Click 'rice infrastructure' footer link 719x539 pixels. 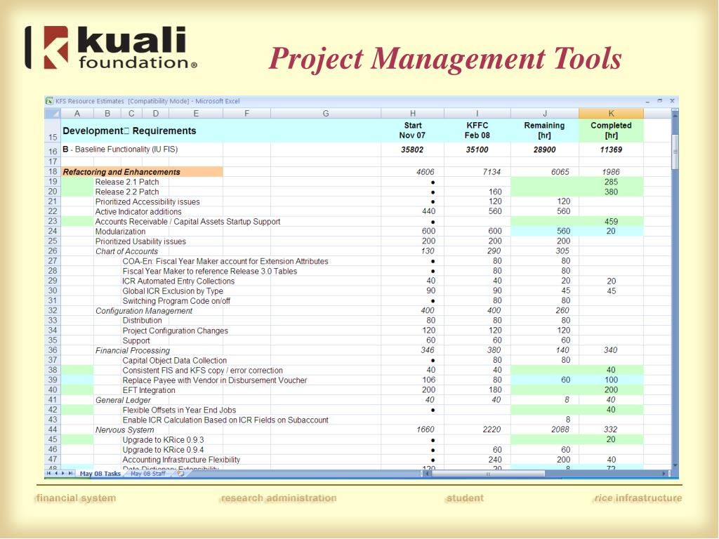(638, 498)
